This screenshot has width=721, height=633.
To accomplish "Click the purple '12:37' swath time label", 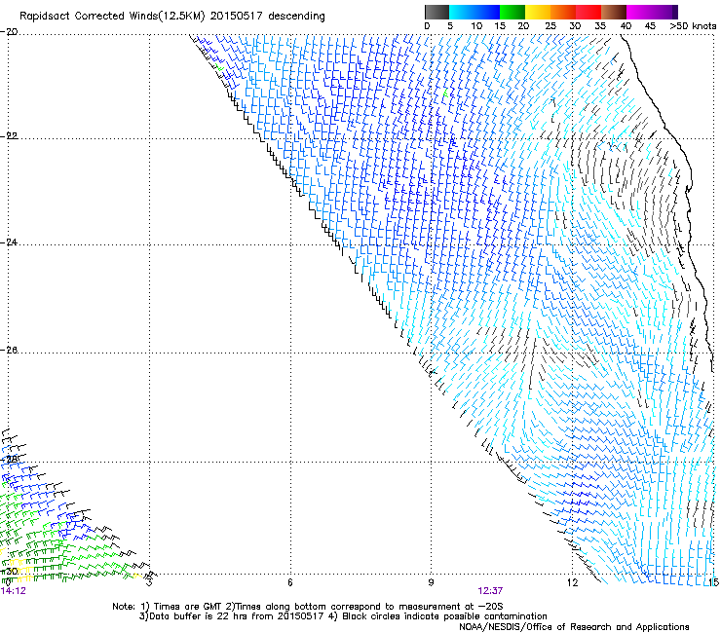I will point(490,591).
